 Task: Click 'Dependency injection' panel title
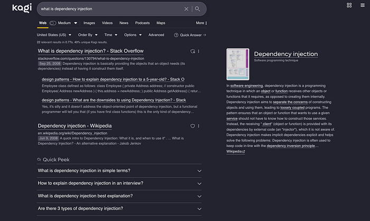(x=286, y=54)
